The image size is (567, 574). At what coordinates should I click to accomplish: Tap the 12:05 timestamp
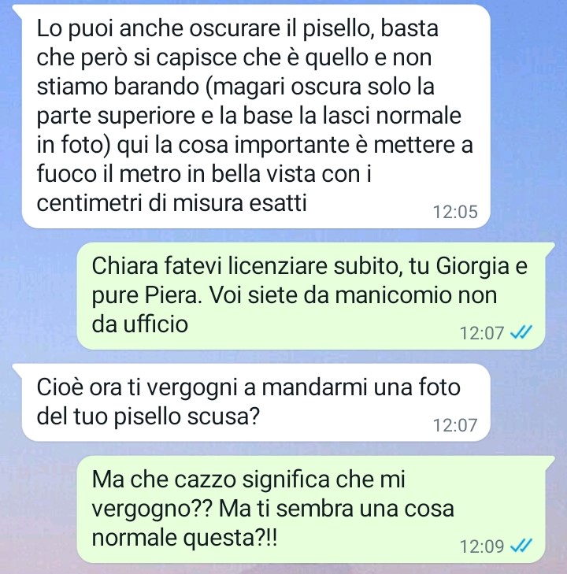tap(455, 212)
